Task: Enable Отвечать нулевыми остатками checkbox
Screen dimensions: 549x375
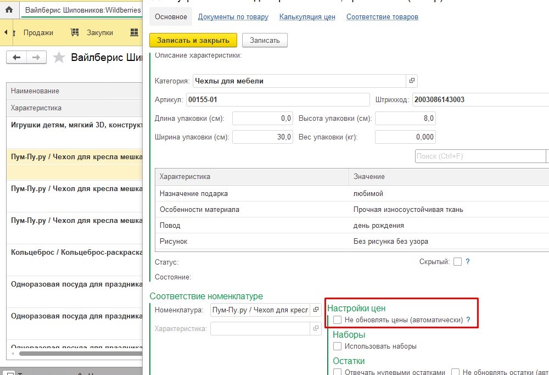Action: pos(337,372)
